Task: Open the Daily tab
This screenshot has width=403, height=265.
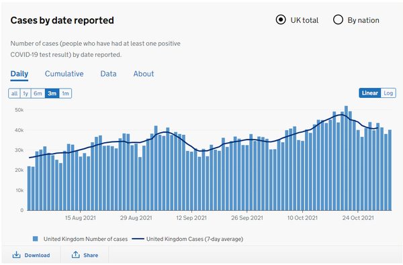Action: [19, 74]
